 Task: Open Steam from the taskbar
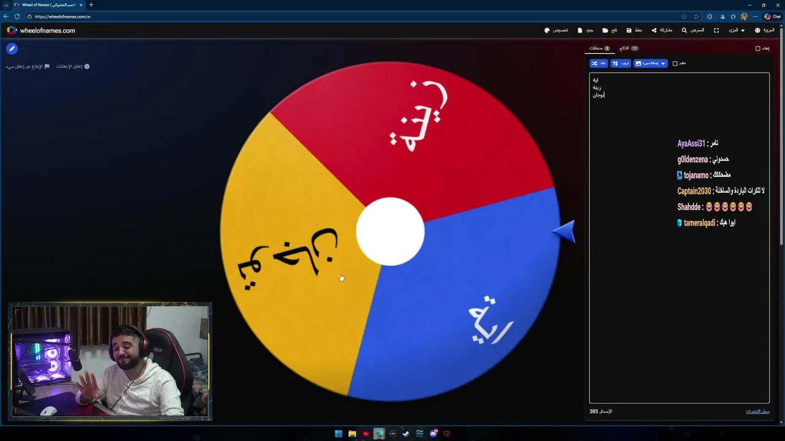(x=406, y=434)
